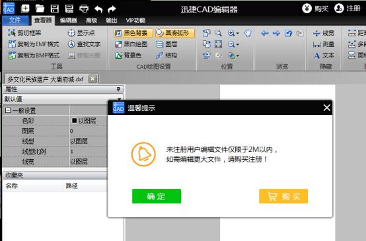Click 购买 in the title bar
The image size is (366, 241).
(315, 9)
